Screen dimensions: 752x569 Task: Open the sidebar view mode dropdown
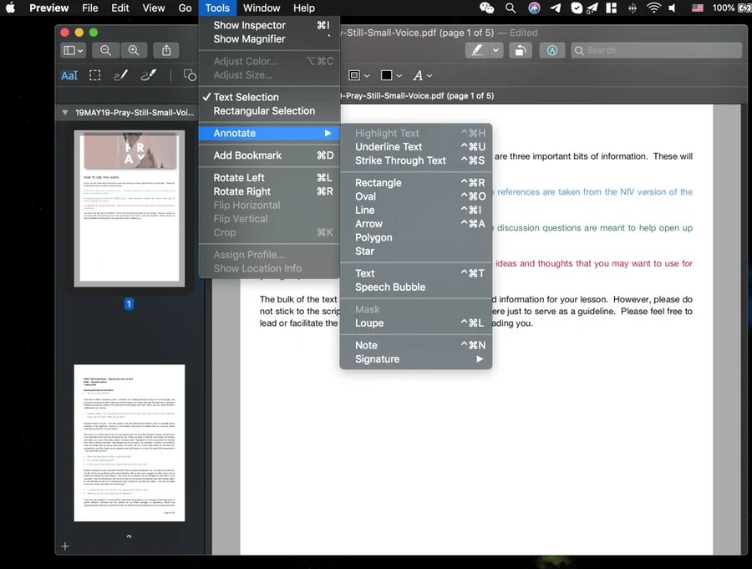click(74, 50)
